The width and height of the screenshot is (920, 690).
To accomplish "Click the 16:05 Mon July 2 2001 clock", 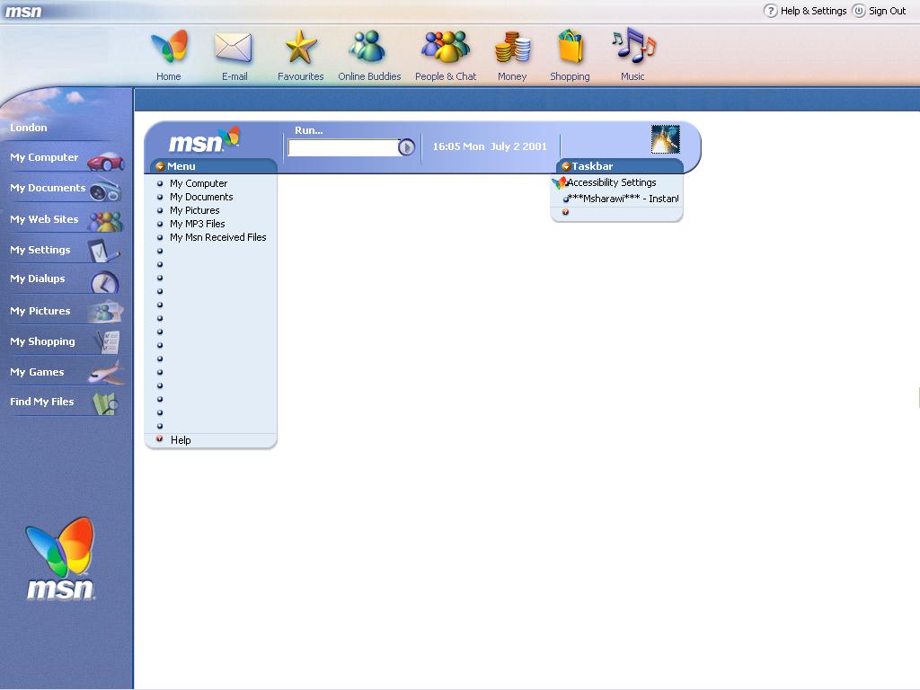I will pyautogui.click(x=490, y=146).
